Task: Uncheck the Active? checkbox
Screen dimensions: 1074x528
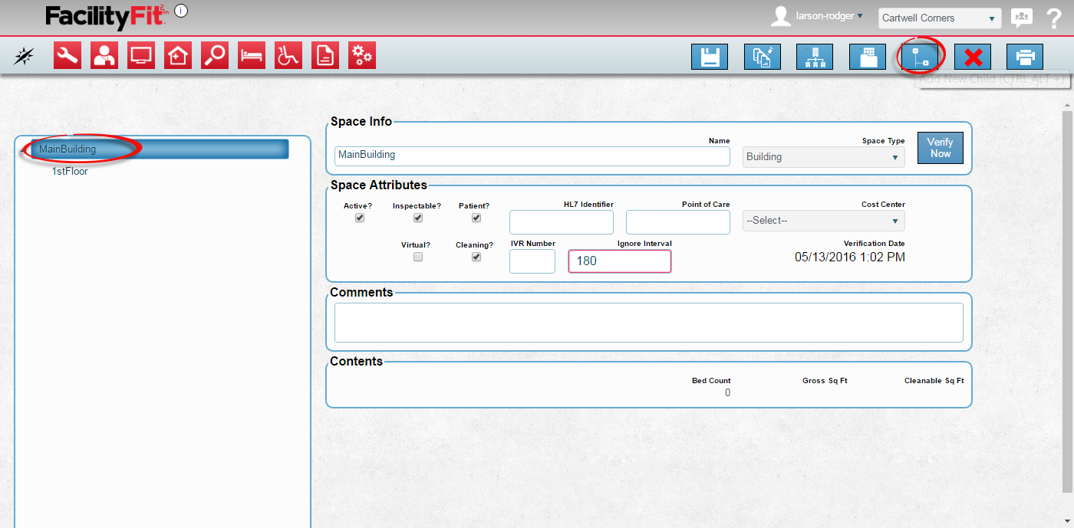Action: [360, 218]
